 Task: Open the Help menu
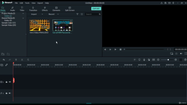47,3
